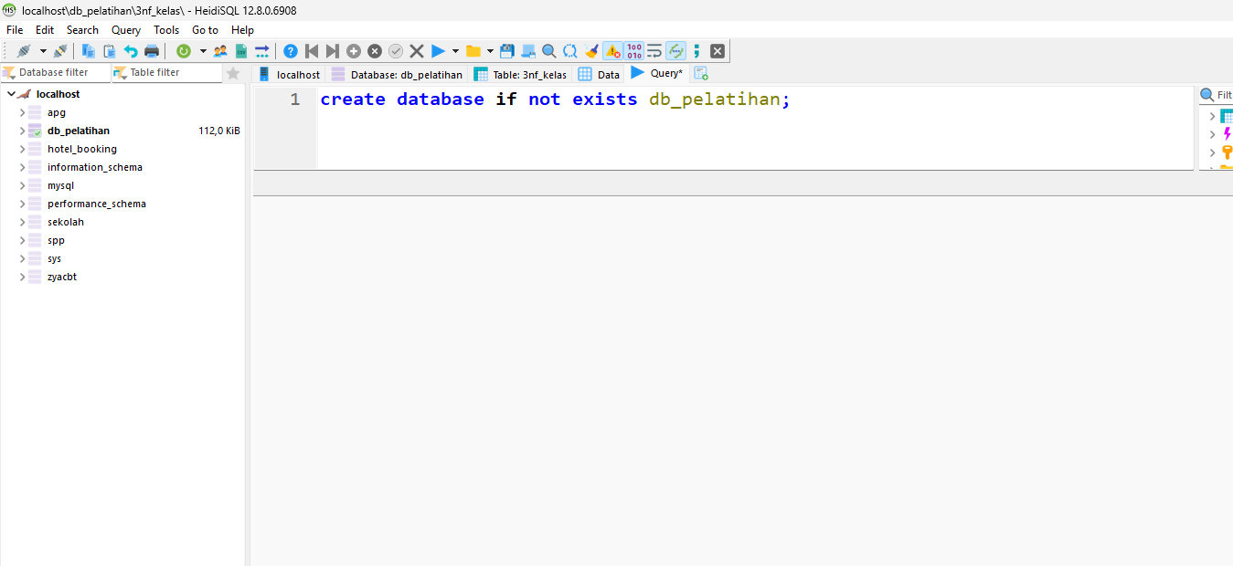Expand the information_schema database node
This screenshot has height=566, width=1233.
[x=22, y=167]
